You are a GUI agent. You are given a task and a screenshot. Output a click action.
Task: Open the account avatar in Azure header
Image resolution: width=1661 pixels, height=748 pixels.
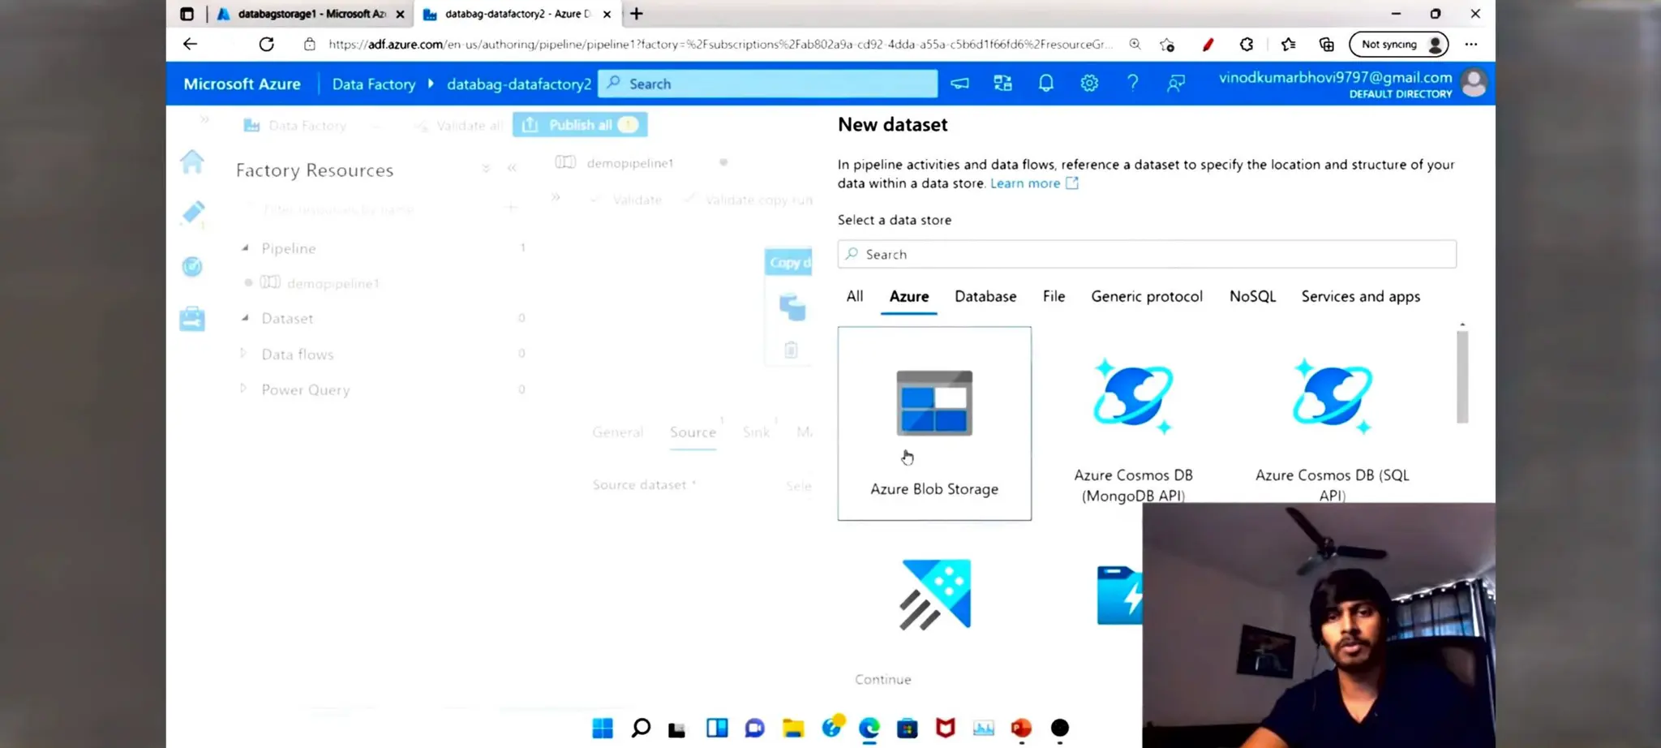(x=1474, y=83)
